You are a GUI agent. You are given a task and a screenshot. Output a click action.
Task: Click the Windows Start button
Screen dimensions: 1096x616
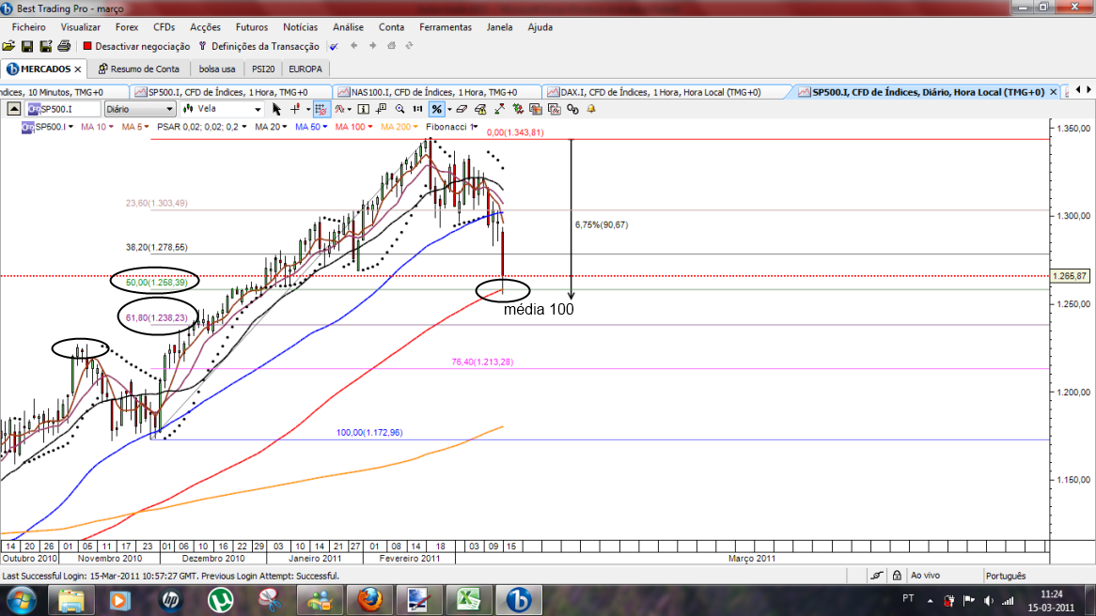[x=21, y=600]
